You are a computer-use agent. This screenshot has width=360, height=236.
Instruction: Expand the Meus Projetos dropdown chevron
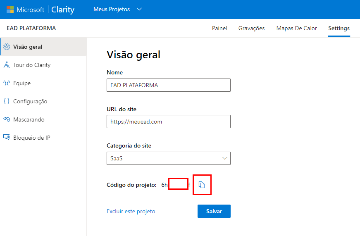pyautogui.click(x=139, y=9)
